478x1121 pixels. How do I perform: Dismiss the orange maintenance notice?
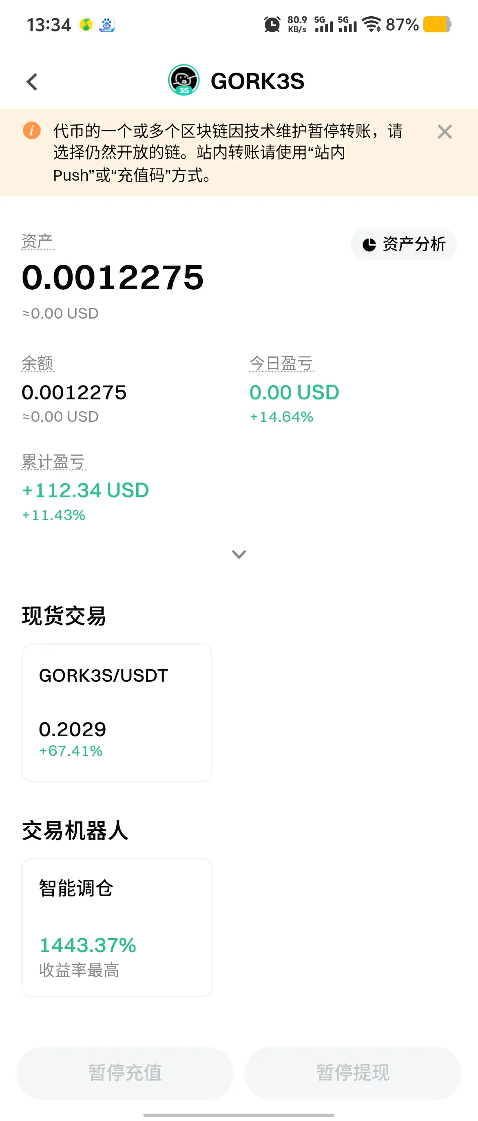tap(445, 131)
